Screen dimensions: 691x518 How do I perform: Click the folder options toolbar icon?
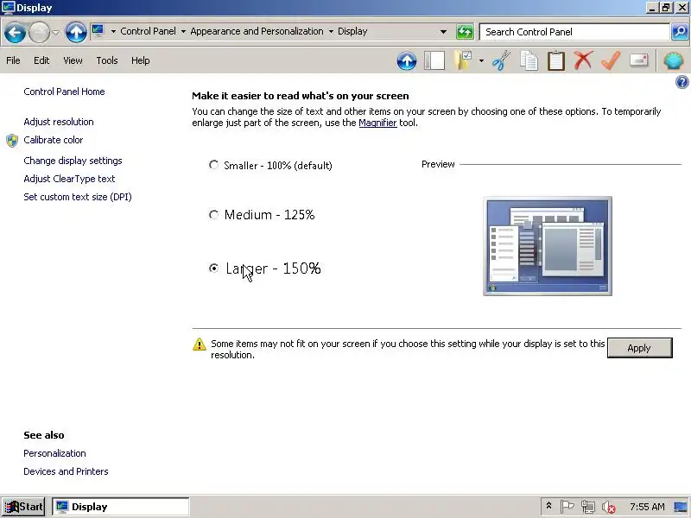pyautogui.click(x=463, y=60)
